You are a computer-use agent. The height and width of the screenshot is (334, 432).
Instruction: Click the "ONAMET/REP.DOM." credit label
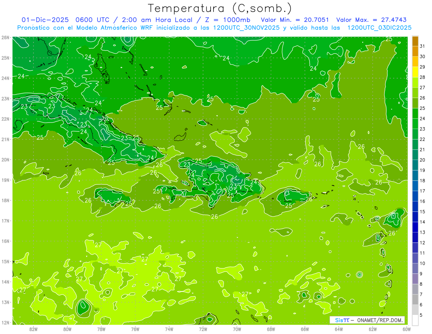point(381,320)
